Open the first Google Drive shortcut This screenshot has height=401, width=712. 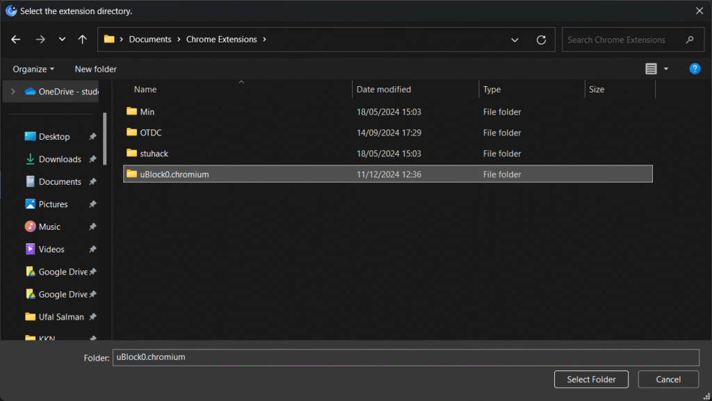click(56, 272)
